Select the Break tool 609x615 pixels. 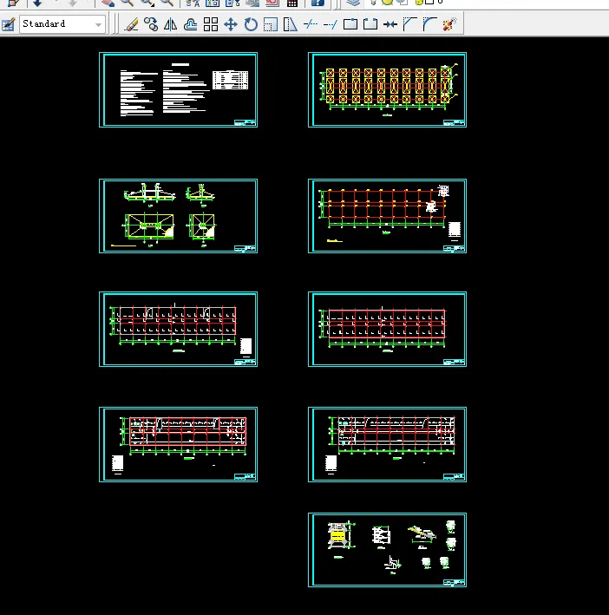pyautogui.click(x=370, y=24)
